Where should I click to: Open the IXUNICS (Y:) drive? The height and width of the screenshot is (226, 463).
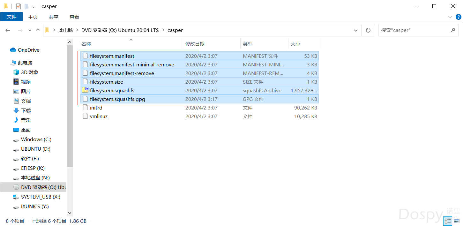[35, 206]
